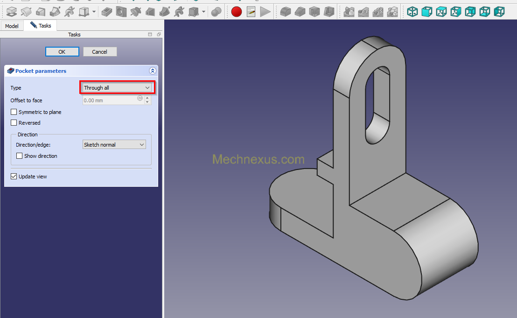
Task: Select the Hole tool icon
Action: [x=121, y=11]
